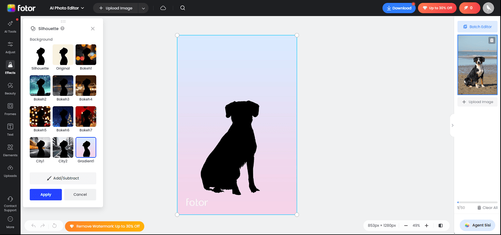This screenshot has height=235, width=501.
Task: Expand the Upload Image dropdown arrow
Action: 143,8
